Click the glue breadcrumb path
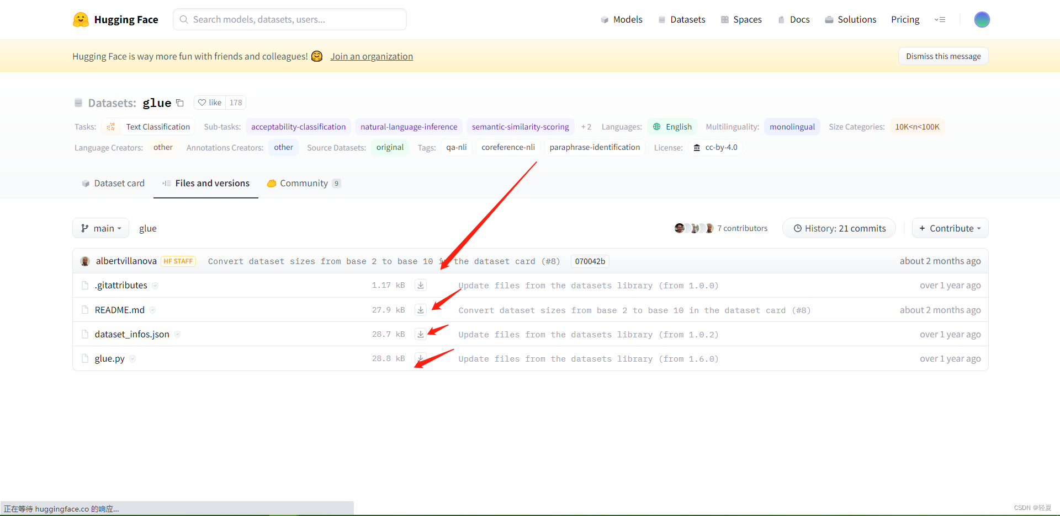Screen dimensions: 1060x516 pyautogui.click(x=148, y=228)
